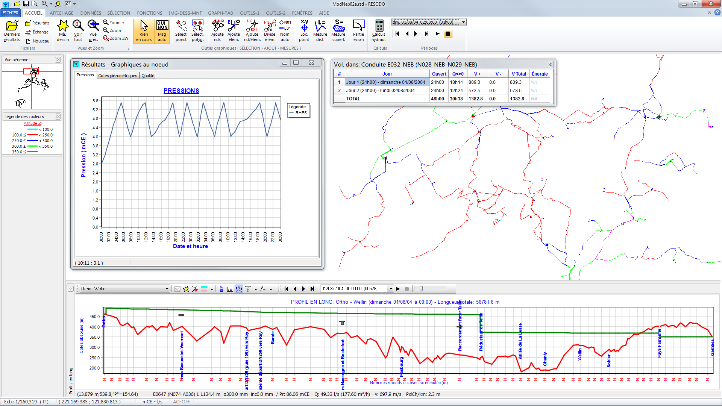Step to previous period in ribbon
722x406 pixels.
click(x=407, y=34)
